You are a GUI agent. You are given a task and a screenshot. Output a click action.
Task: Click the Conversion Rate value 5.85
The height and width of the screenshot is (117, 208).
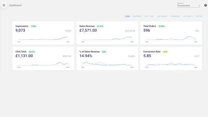pyautogui.click(x=147, y=56)
